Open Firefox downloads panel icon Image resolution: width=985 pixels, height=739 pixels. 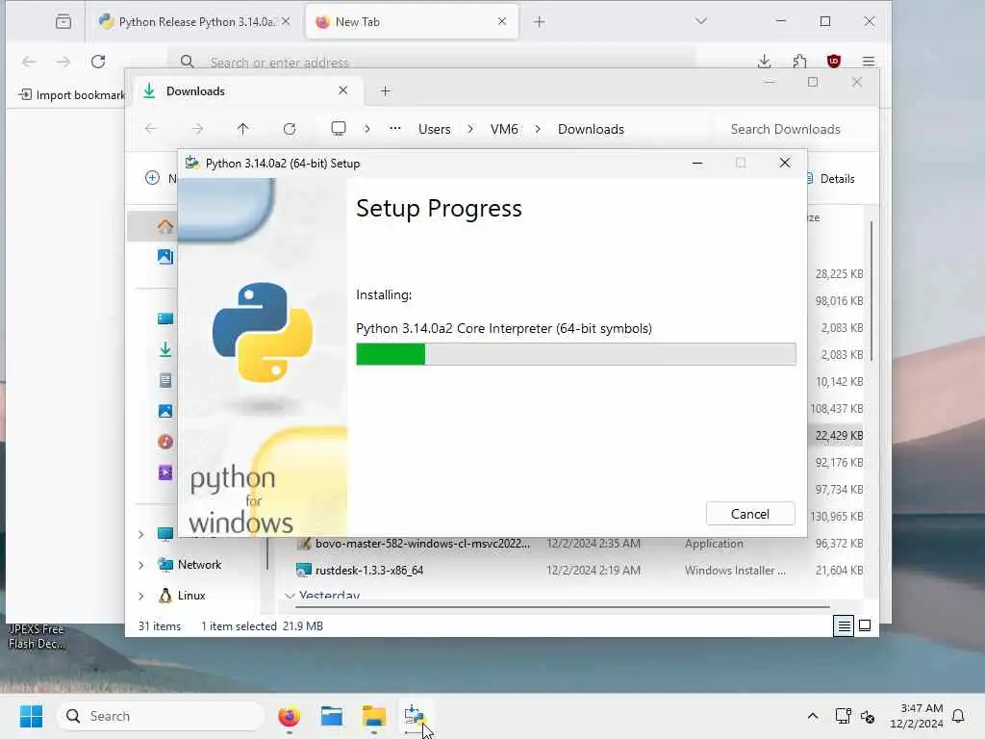[764, 61]
